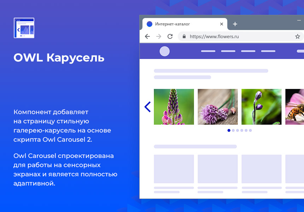Close the Интернет-каталог tab
The image size is (304, 212).
point(222,24)
